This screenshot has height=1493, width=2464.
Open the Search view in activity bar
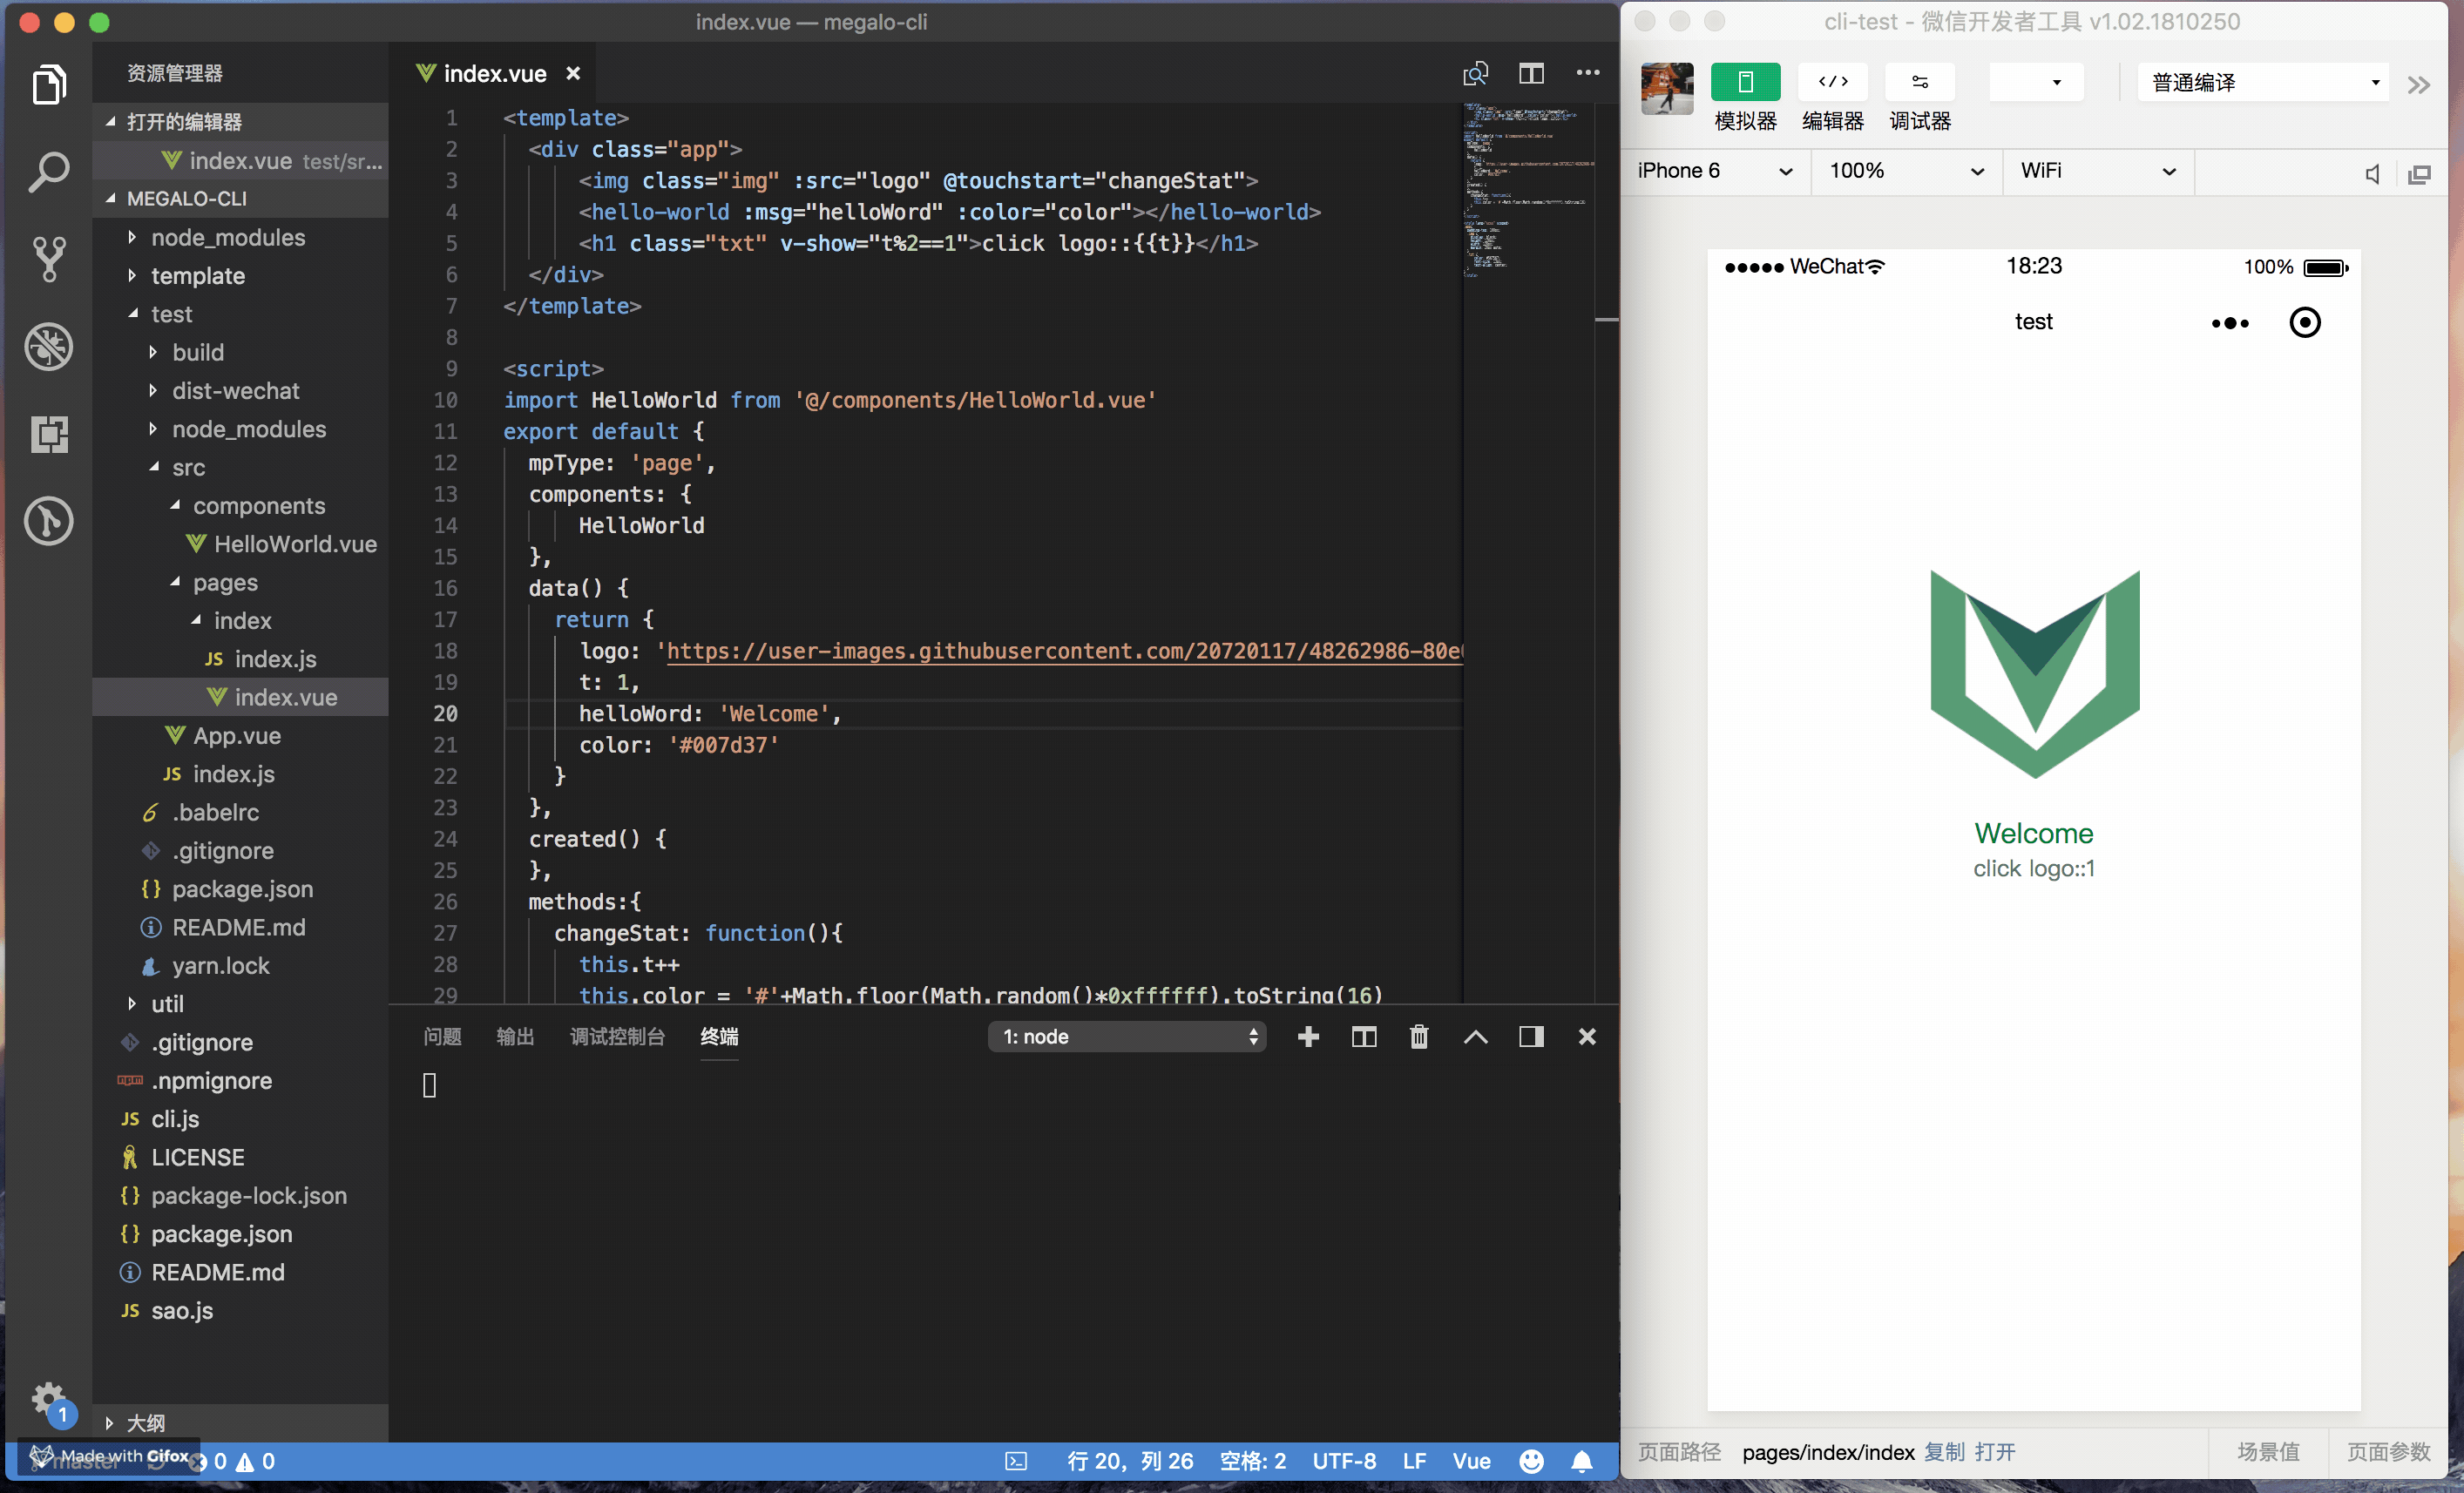pyautogui.click(x=48, y=172)
